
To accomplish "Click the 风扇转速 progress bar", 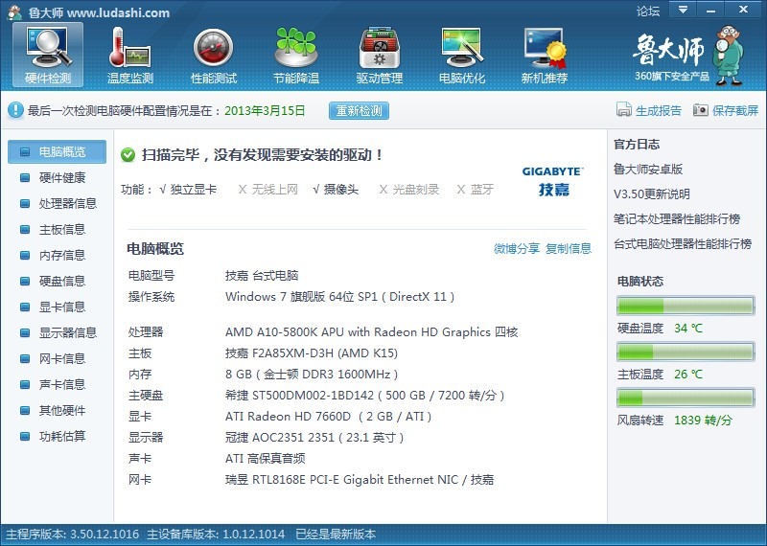I will click(686, 398).
